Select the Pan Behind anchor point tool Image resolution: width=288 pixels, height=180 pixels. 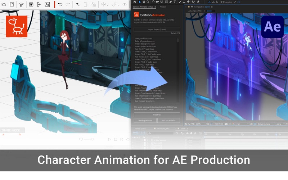pos(161,2)
